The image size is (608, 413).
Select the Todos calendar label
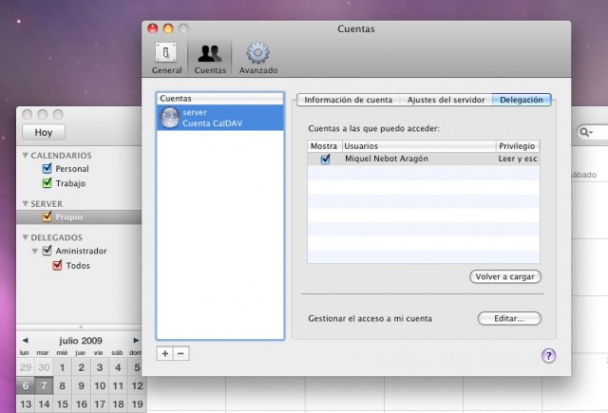click(78, 266)
